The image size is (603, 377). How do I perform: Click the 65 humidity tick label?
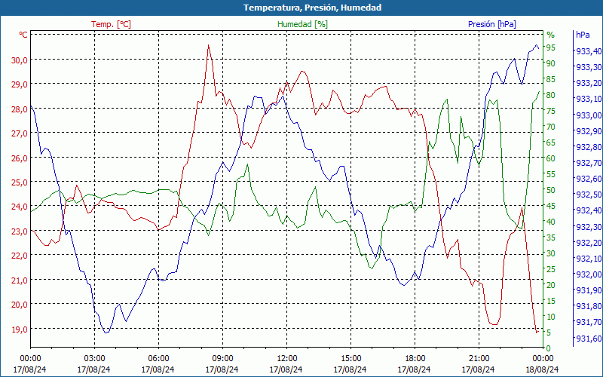coord(551,143)
